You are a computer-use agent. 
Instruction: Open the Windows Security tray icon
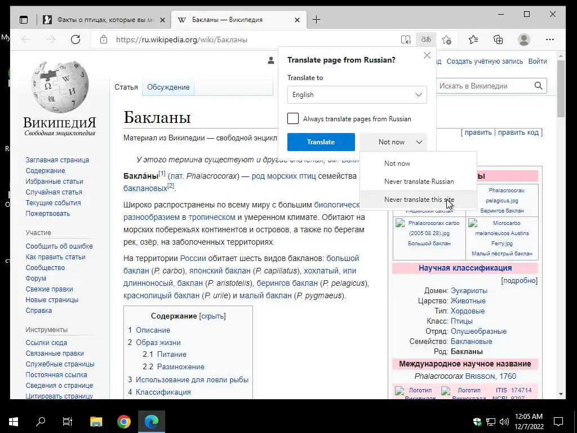point(477,422)
